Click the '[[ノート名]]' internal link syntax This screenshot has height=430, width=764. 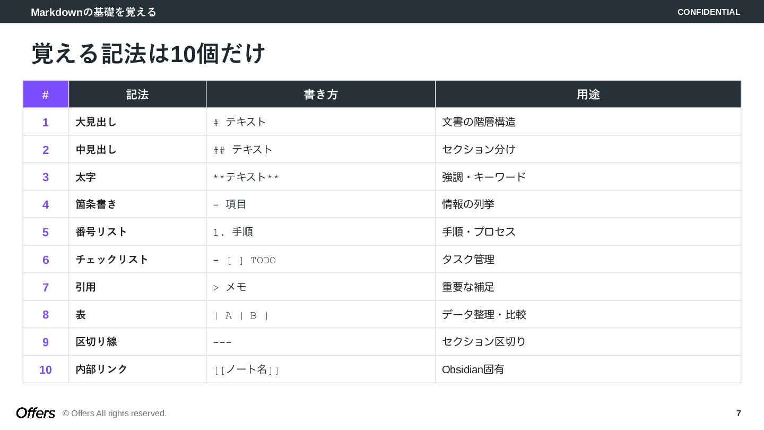pyautogui.click(x=246, y=369)
